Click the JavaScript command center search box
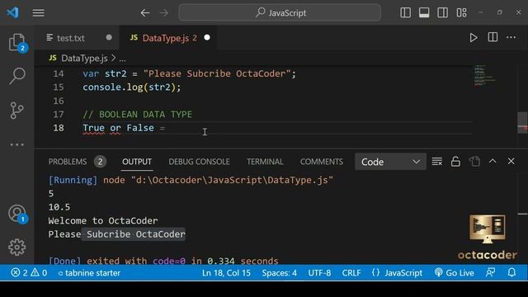 point(280,13)
